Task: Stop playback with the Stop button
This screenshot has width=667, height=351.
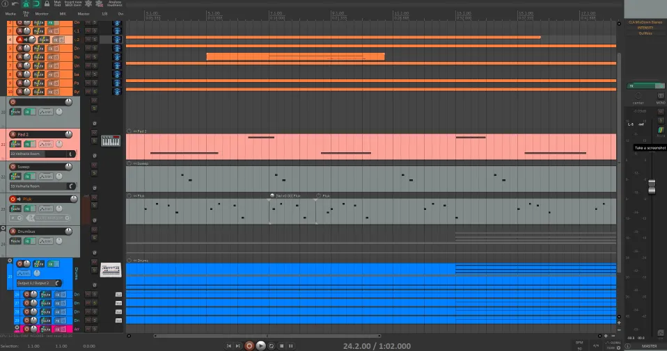Action: tap(281, 346)
